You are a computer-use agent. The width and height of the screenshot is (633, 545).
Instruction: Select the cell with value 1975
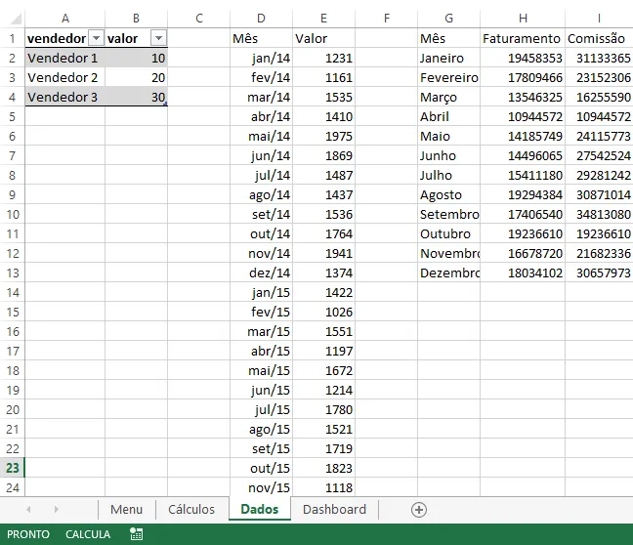click(323, 136)
